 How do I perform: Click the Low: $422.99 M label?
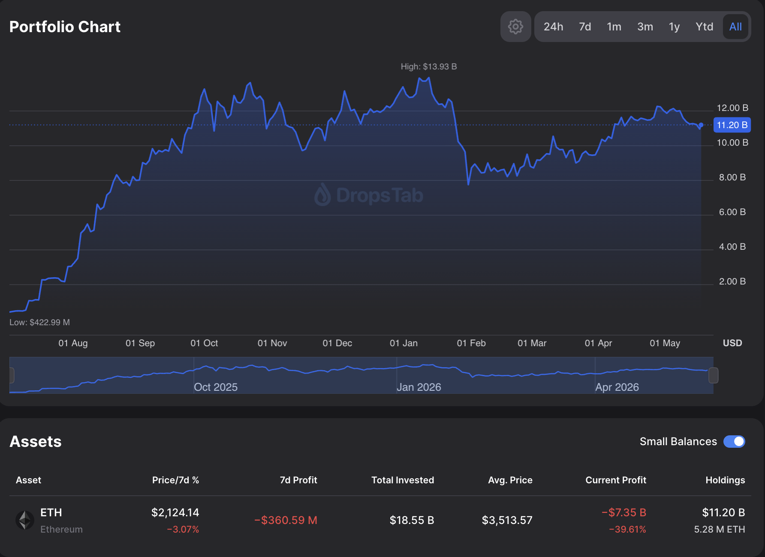pyautogui.click(x=39, y=322)
